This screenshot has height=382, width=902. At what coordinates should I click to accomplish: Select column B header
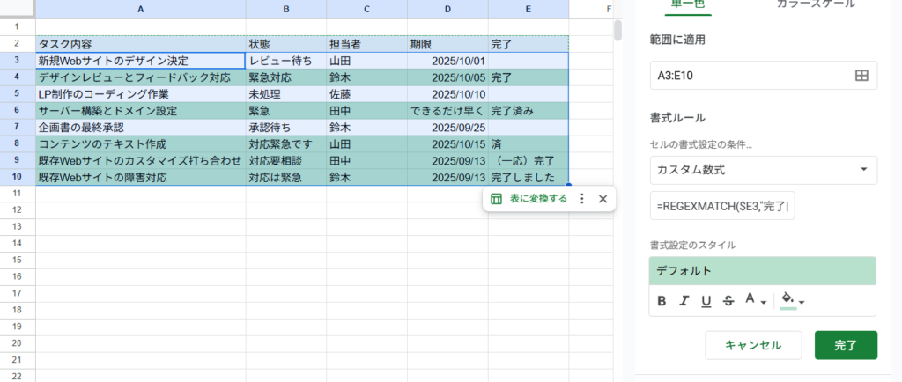(285, 9)
